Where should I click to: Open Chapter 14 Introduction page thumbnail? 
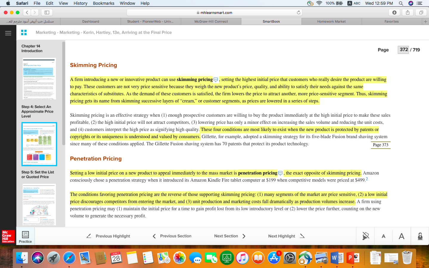click(39, 79)
